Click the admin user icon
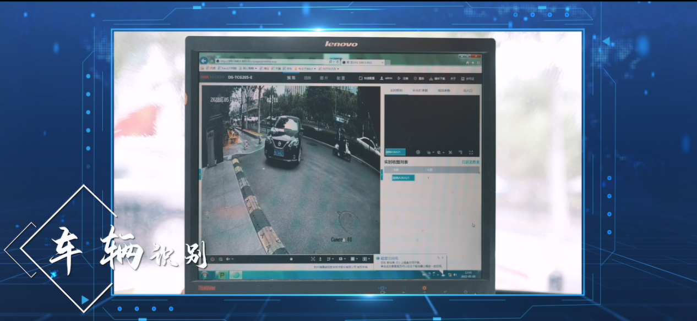The image size is (697, 321). [382, 79]
